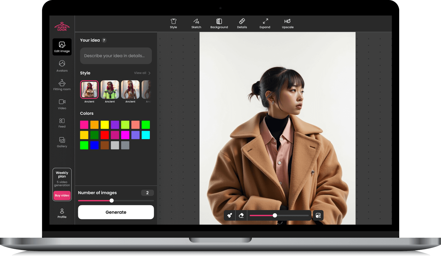This screenshot has width=441, height=256.
Task: Choose the Details tool
Action: click(242, 23)
